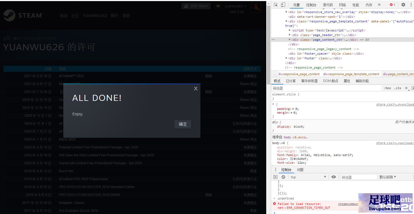The height and width of the screenshot is (214, 414).
Task: Switch to the 元素 DevTools tab
Action: pos(296,5)
